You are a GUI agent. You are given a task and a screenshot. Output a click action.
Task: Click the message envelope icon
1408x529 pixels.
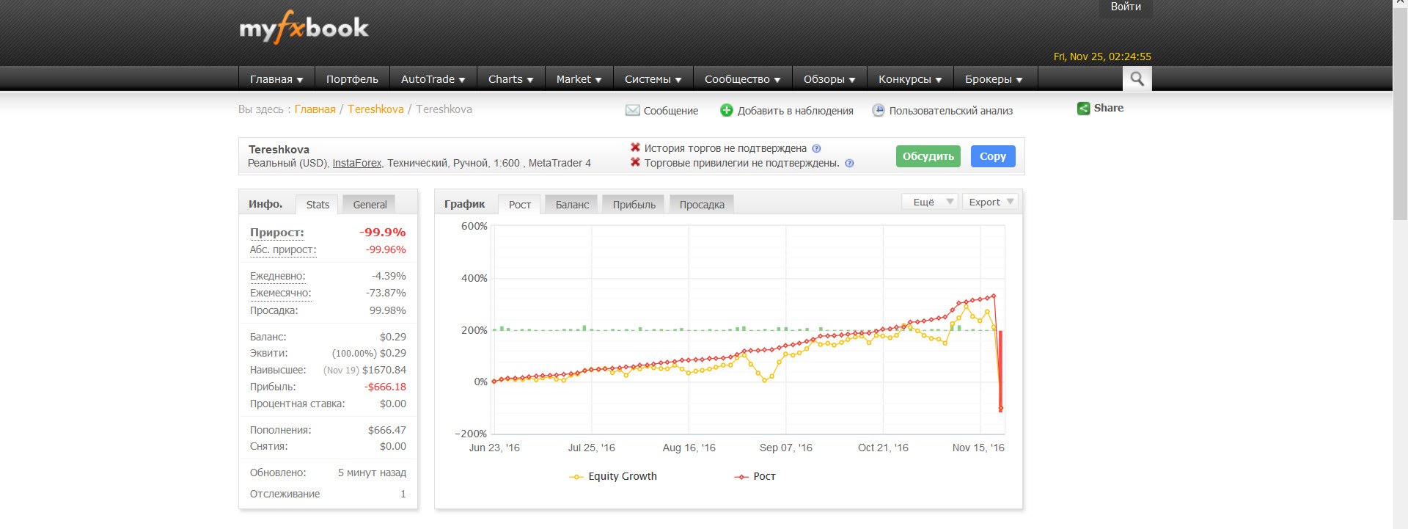click(x=632, y=111)
